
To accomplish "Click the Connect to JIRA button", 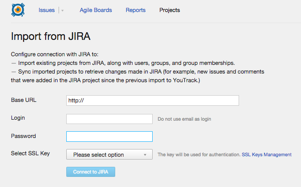I will [x=91, y=172].
